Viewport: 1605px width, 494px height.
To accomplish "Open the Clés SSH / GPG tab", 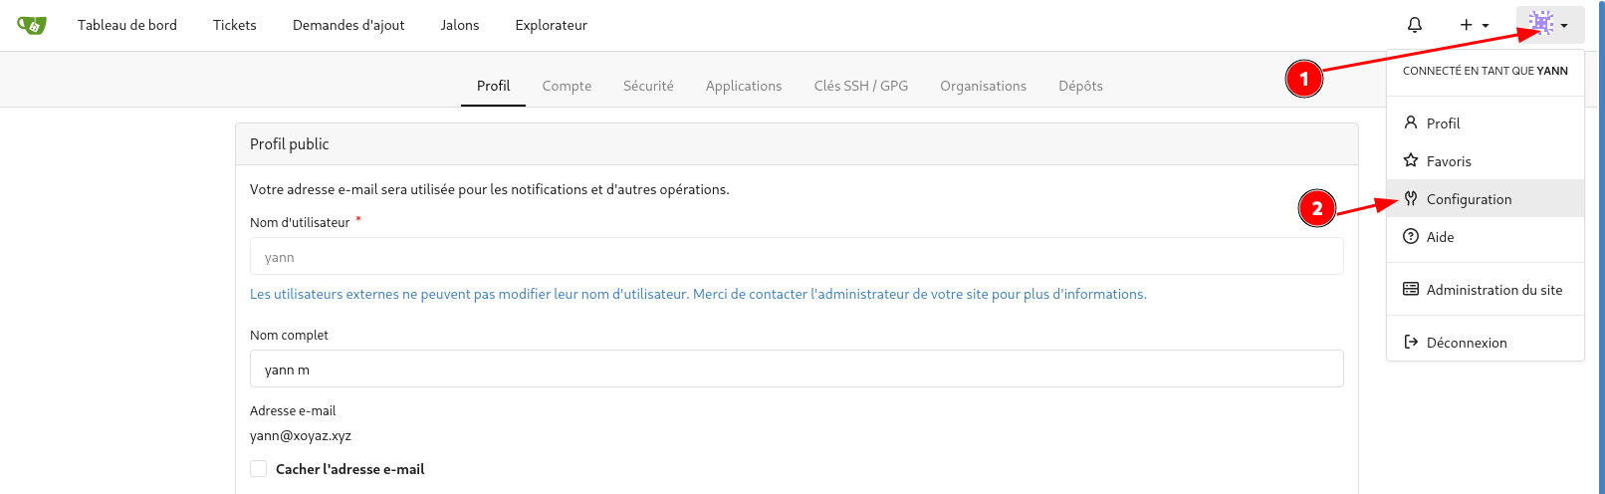I will tap(860, 86).
